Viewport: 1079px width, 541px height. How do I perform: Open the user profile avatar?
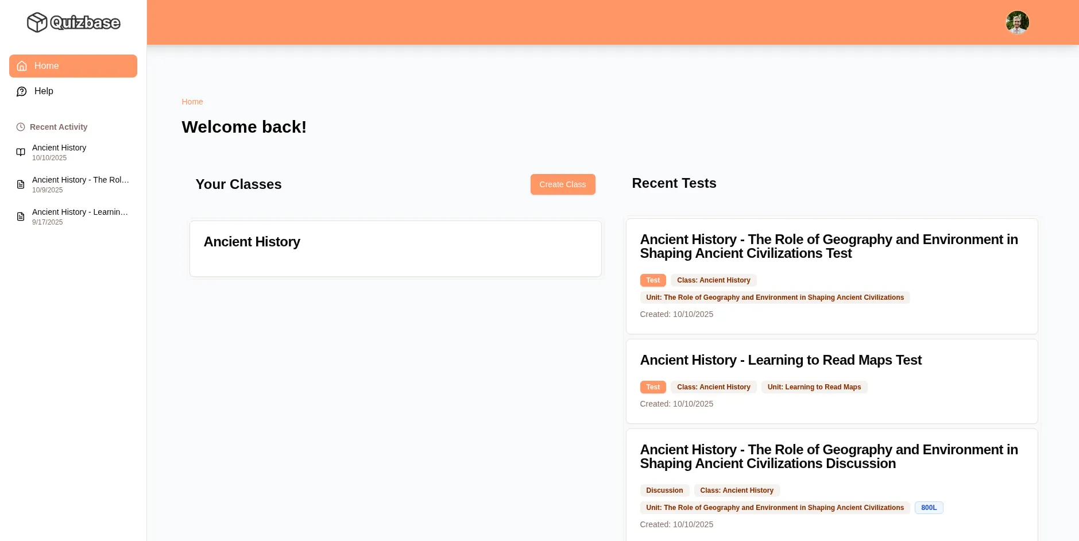coord(1017,22)
